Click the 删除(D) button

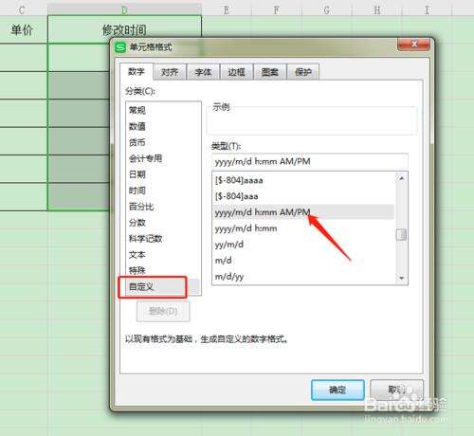163,312
